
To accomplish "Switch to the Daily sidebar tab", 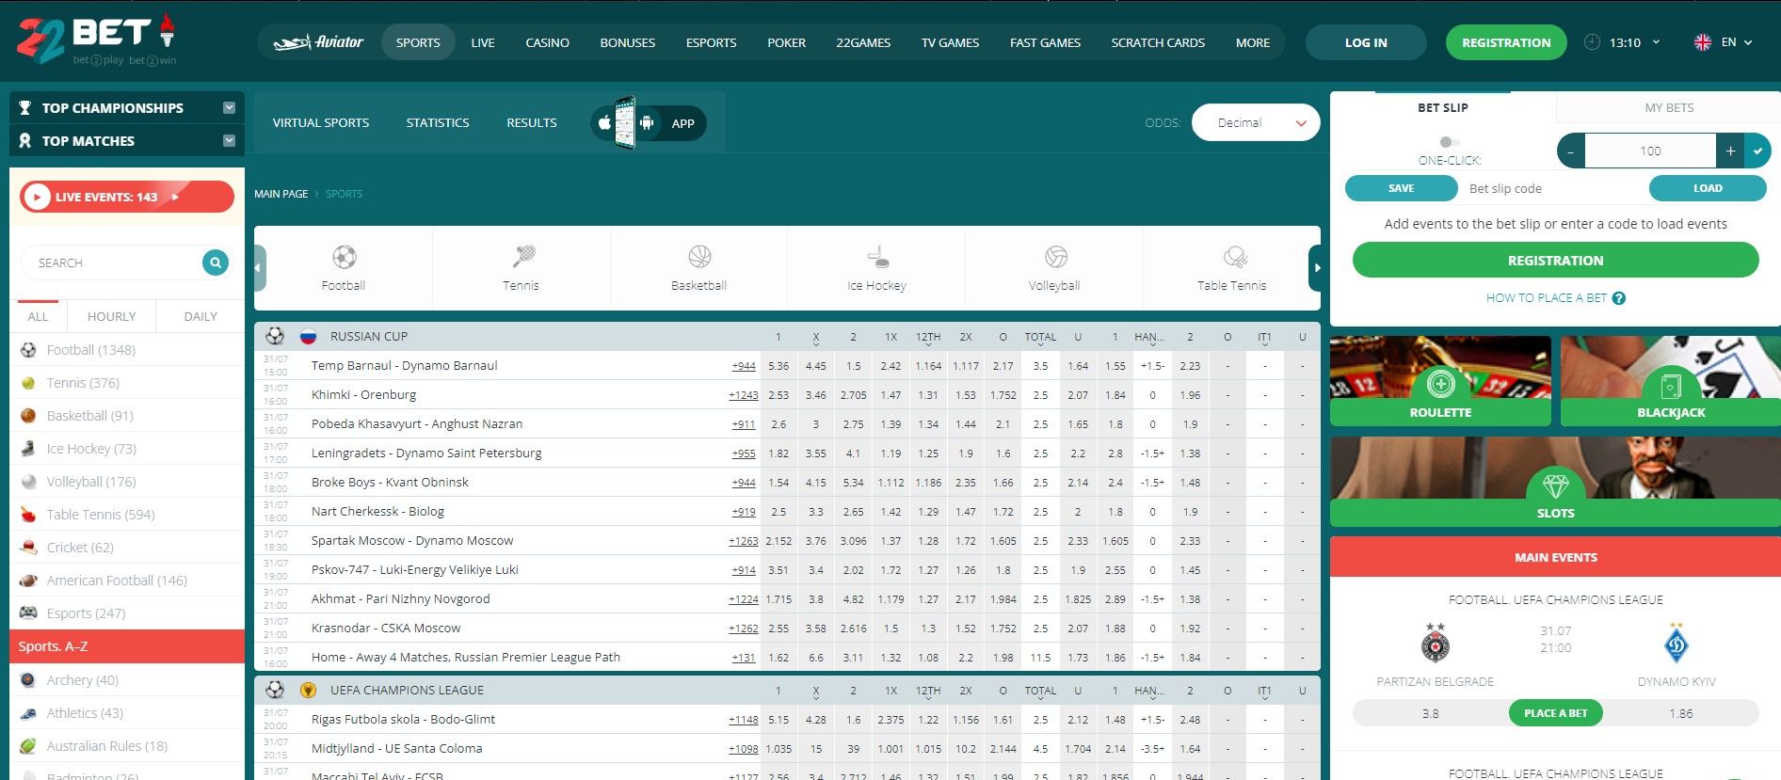I will click(201, 316).
